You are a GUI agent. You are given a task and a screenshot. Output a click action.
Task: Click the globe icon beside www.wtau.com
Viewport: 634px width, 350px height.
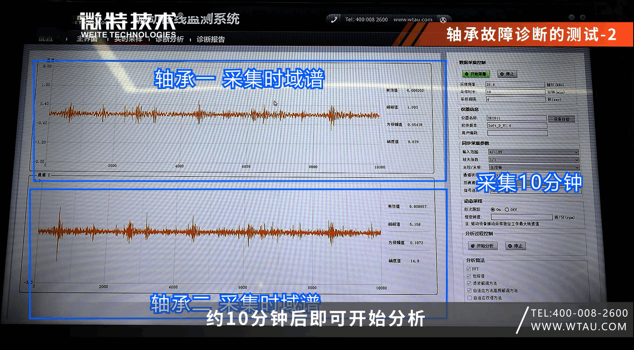(x=443, y=20)
